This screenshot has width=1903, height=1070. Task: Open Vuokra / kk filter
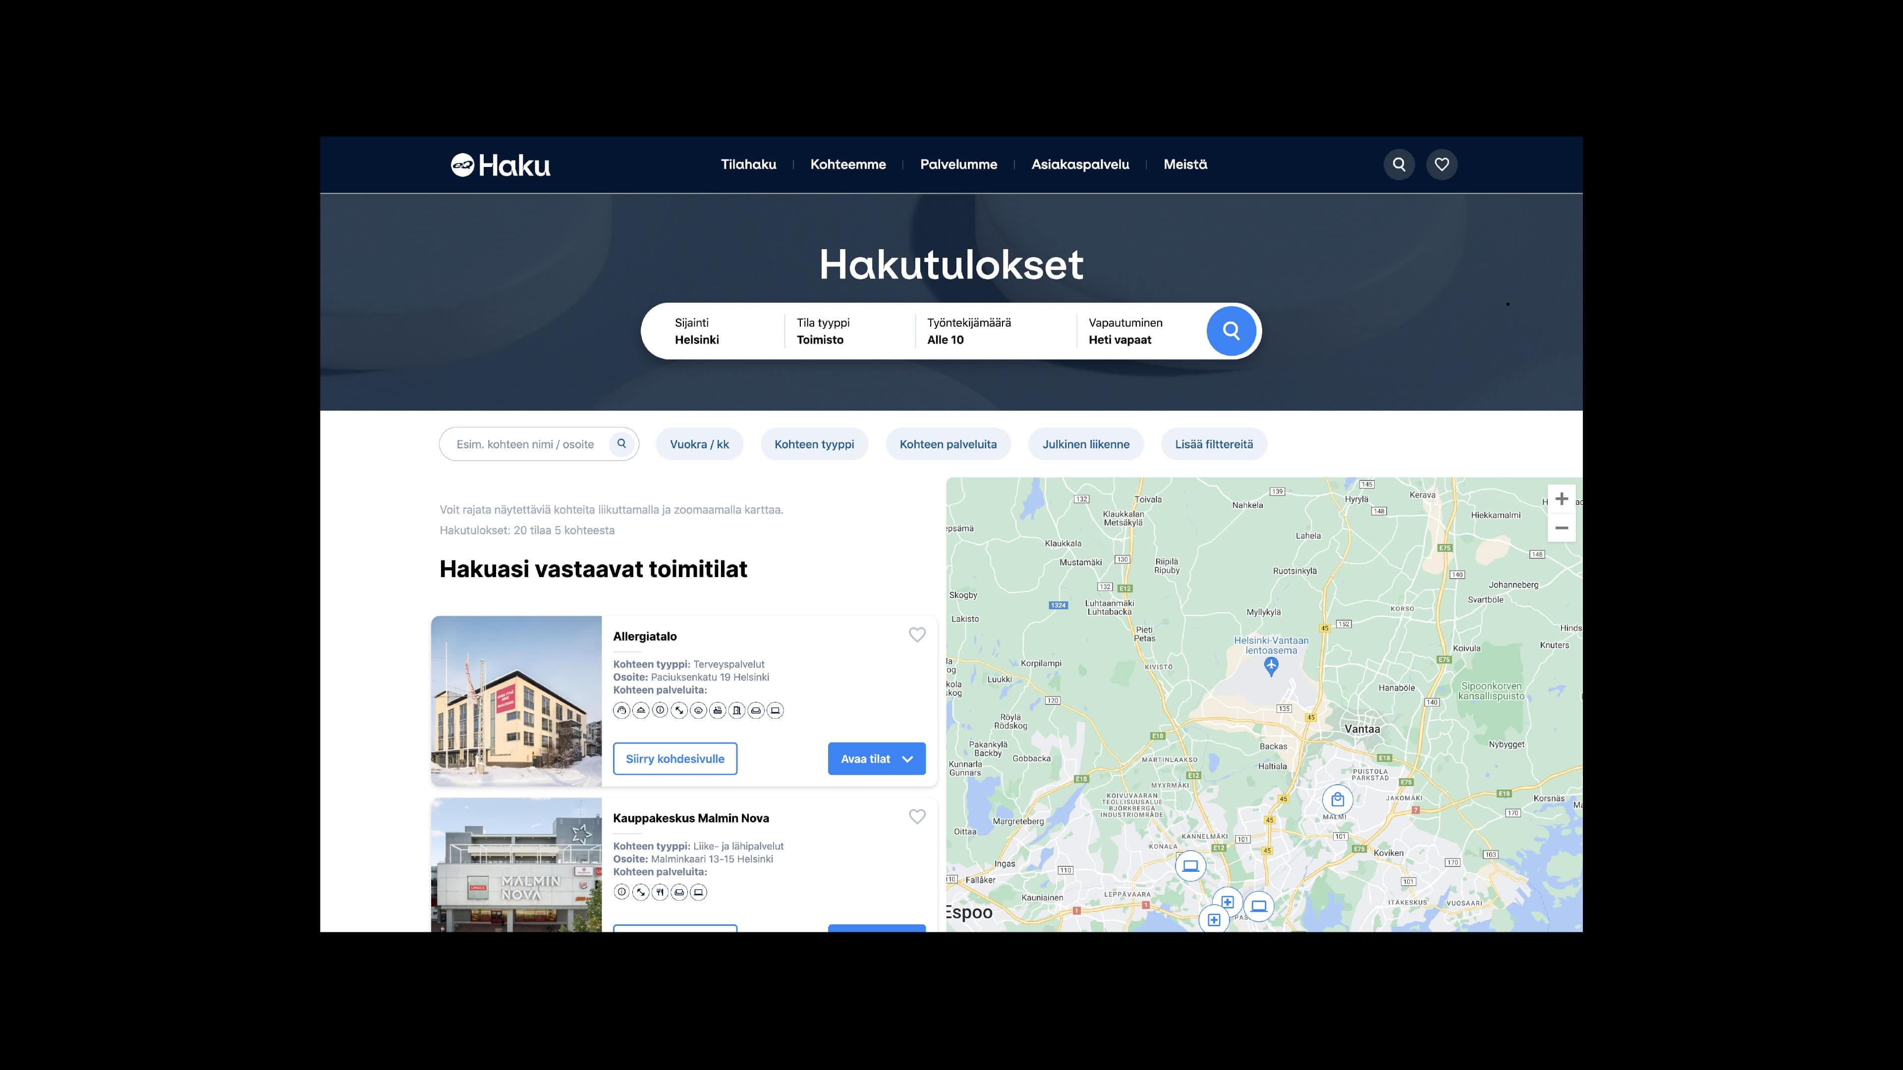699,444
